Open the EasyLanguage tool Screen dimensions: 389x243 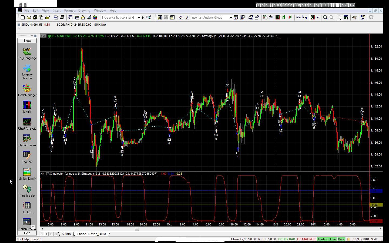27,53
